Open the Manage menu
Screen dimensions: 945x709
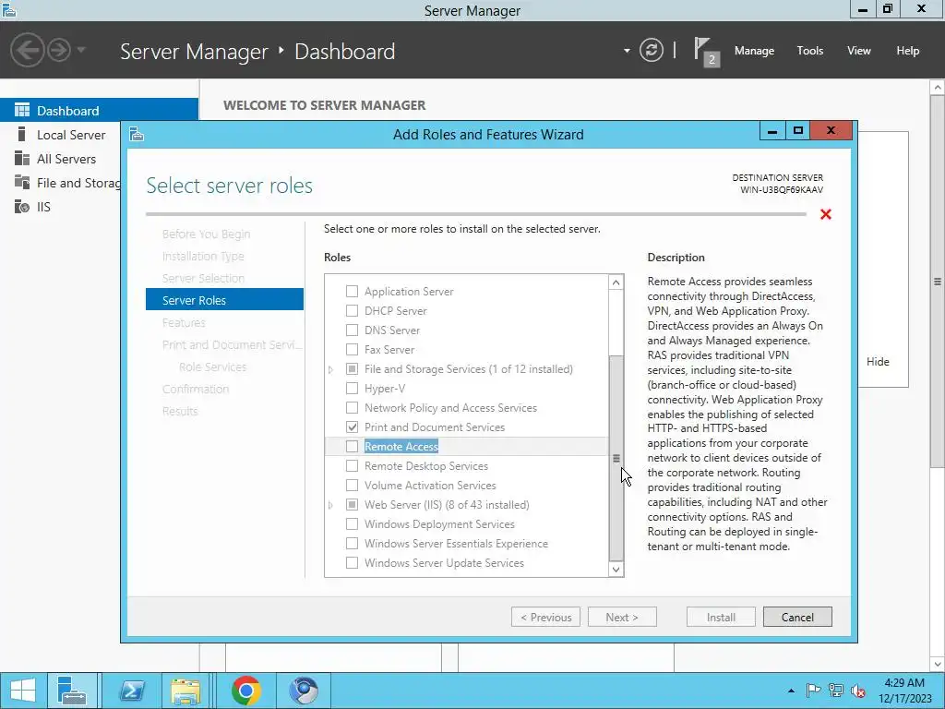[x=754, y=51]
